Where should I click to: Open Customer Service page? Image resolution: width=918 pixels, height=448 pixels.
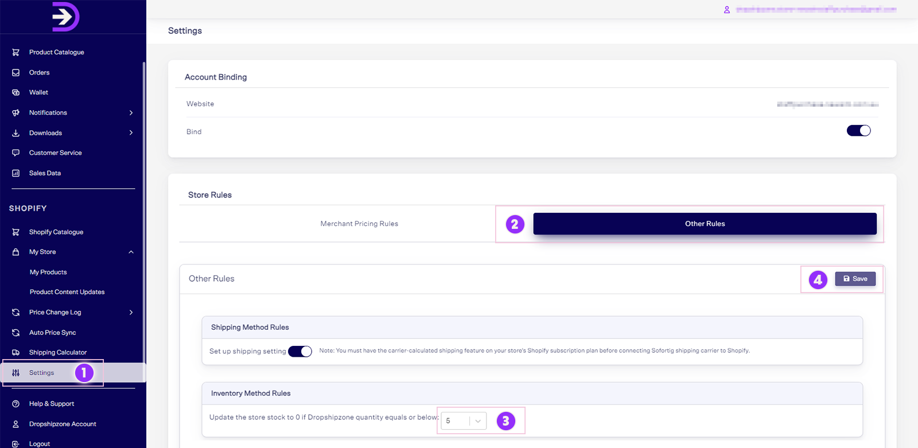click(56, 153)
